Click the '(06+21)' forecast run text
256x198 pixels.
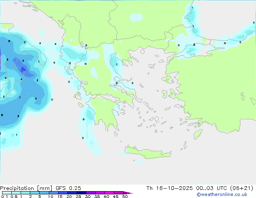click(x=241, y=188)
